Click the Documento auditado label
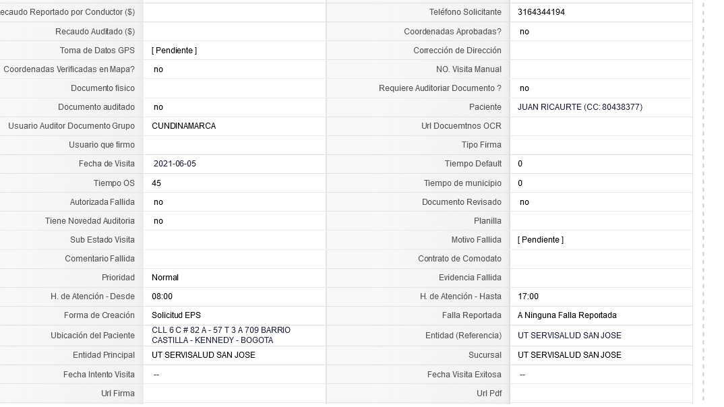The width and height of the screenshot is (724, 407). pos(96,107)
